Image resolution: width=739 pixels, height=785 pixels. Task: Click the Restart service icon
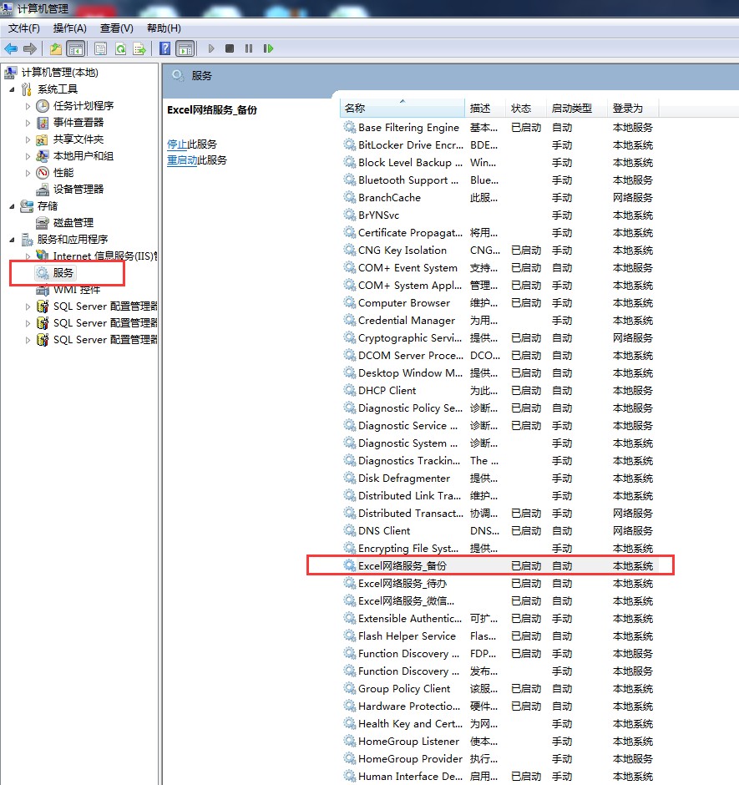point(268,48)
